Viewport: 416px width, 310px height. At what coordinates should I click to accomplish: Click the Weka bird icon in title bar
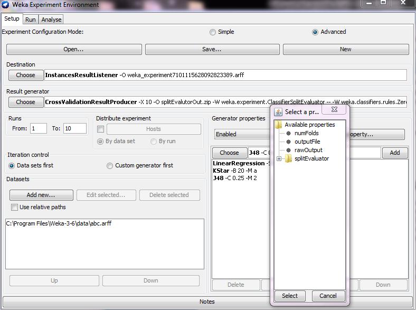[5, 5]
